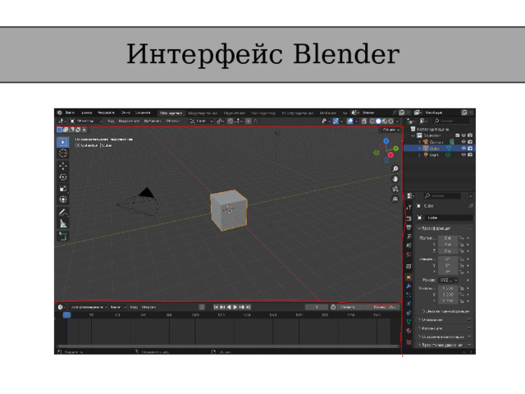Open the Global transform orientation dropdown

click(201, 121)
